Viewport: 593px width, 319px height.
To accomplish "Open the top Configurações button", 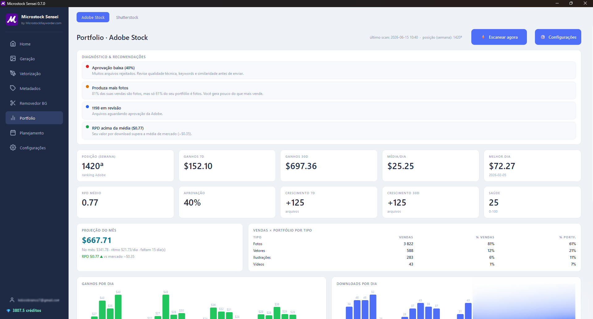I will click(x=558, y=37).
